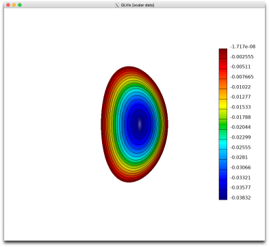Click the -0.03832 colorbar minimum label

[x=240, y=198]
